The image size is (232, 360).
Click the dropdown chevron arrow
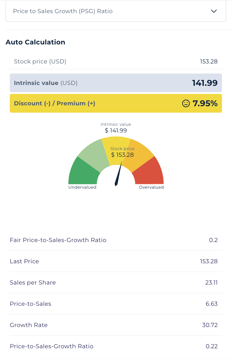(214, 11)
